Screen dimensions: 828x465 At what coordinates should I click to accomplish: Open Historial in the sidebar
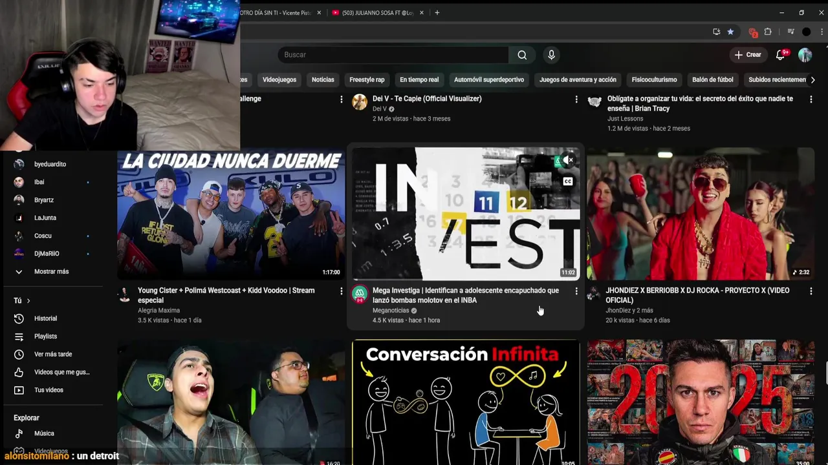(x=53, y=318)
